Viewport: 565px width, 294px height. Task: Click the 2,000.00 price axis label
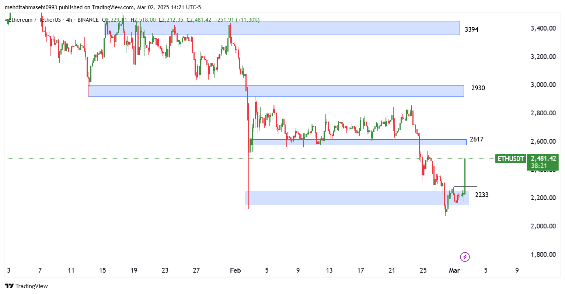coord(543,226)
